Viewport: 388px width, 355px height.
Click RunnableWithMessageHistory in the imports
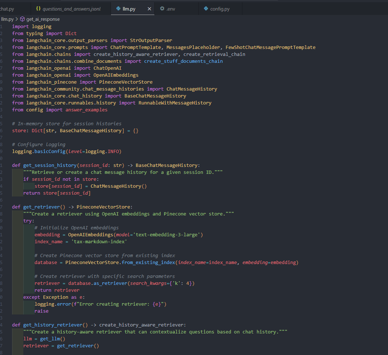[175, 103]
